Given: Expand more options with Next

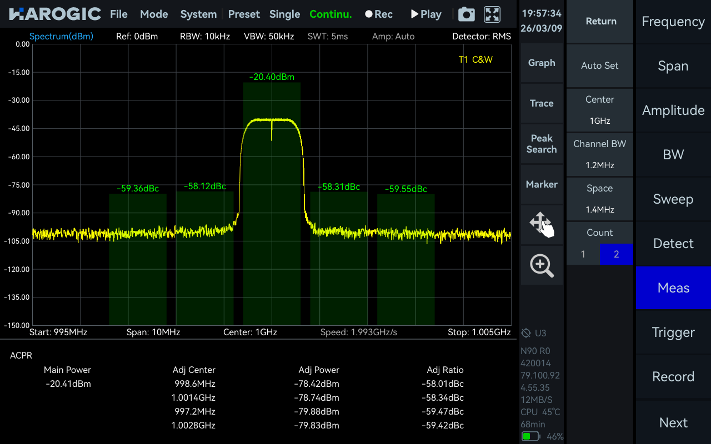Looking at the screenshot, I should [x=673, y=422].
